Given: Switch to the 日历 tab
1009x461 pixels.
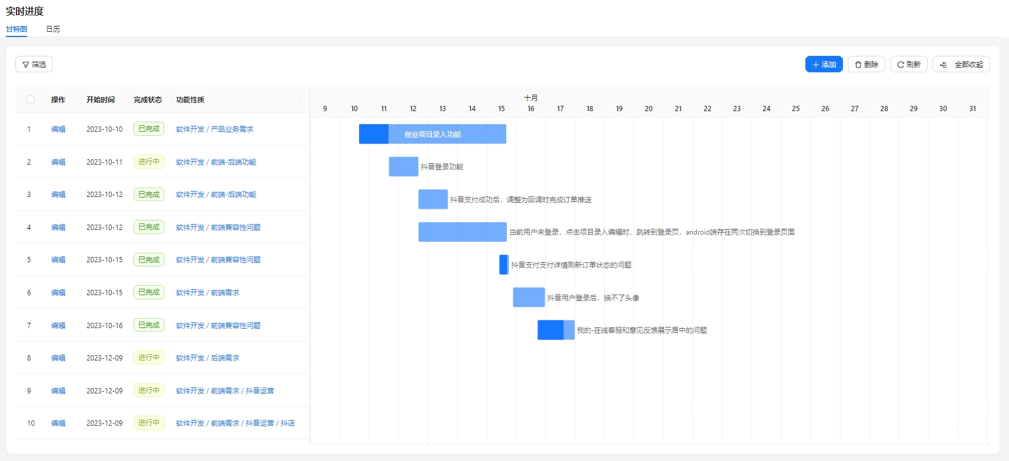Looking at the screenshot, I should pos(53,29).
